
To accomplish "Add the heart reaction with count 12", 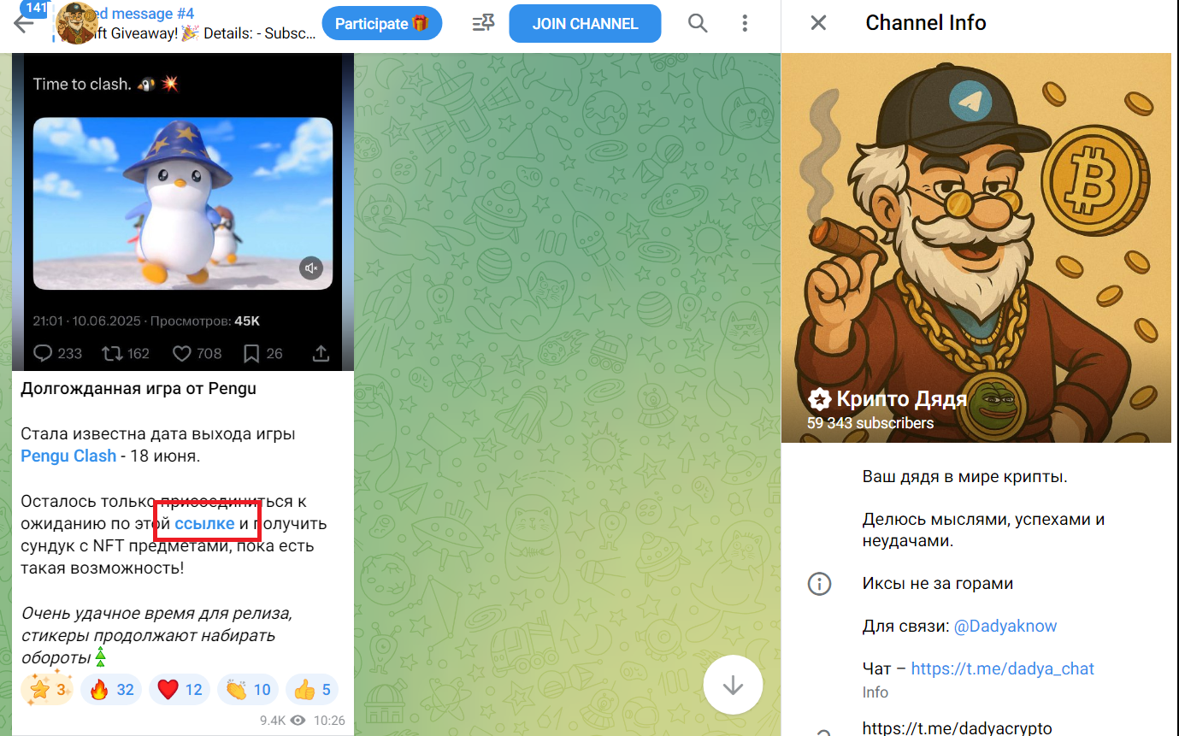I will [180, 689].
